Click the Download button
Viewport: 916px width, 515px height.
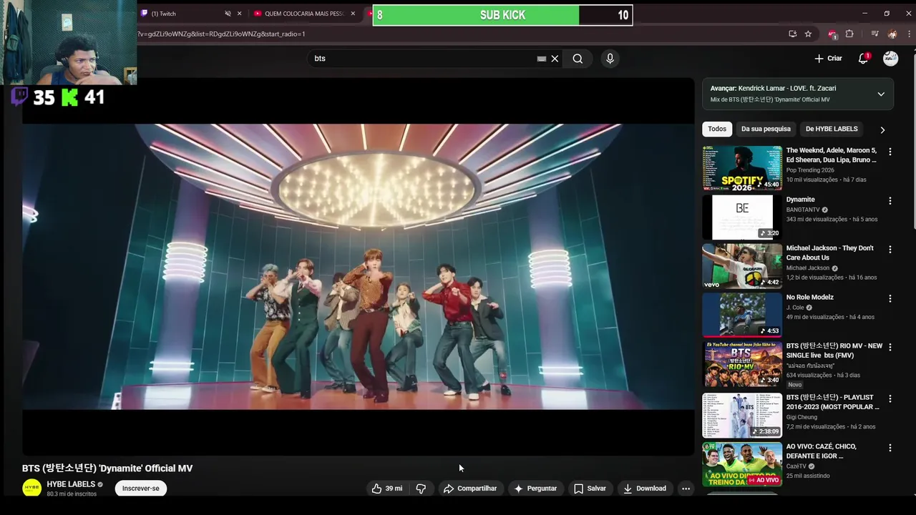coord(644,489)
